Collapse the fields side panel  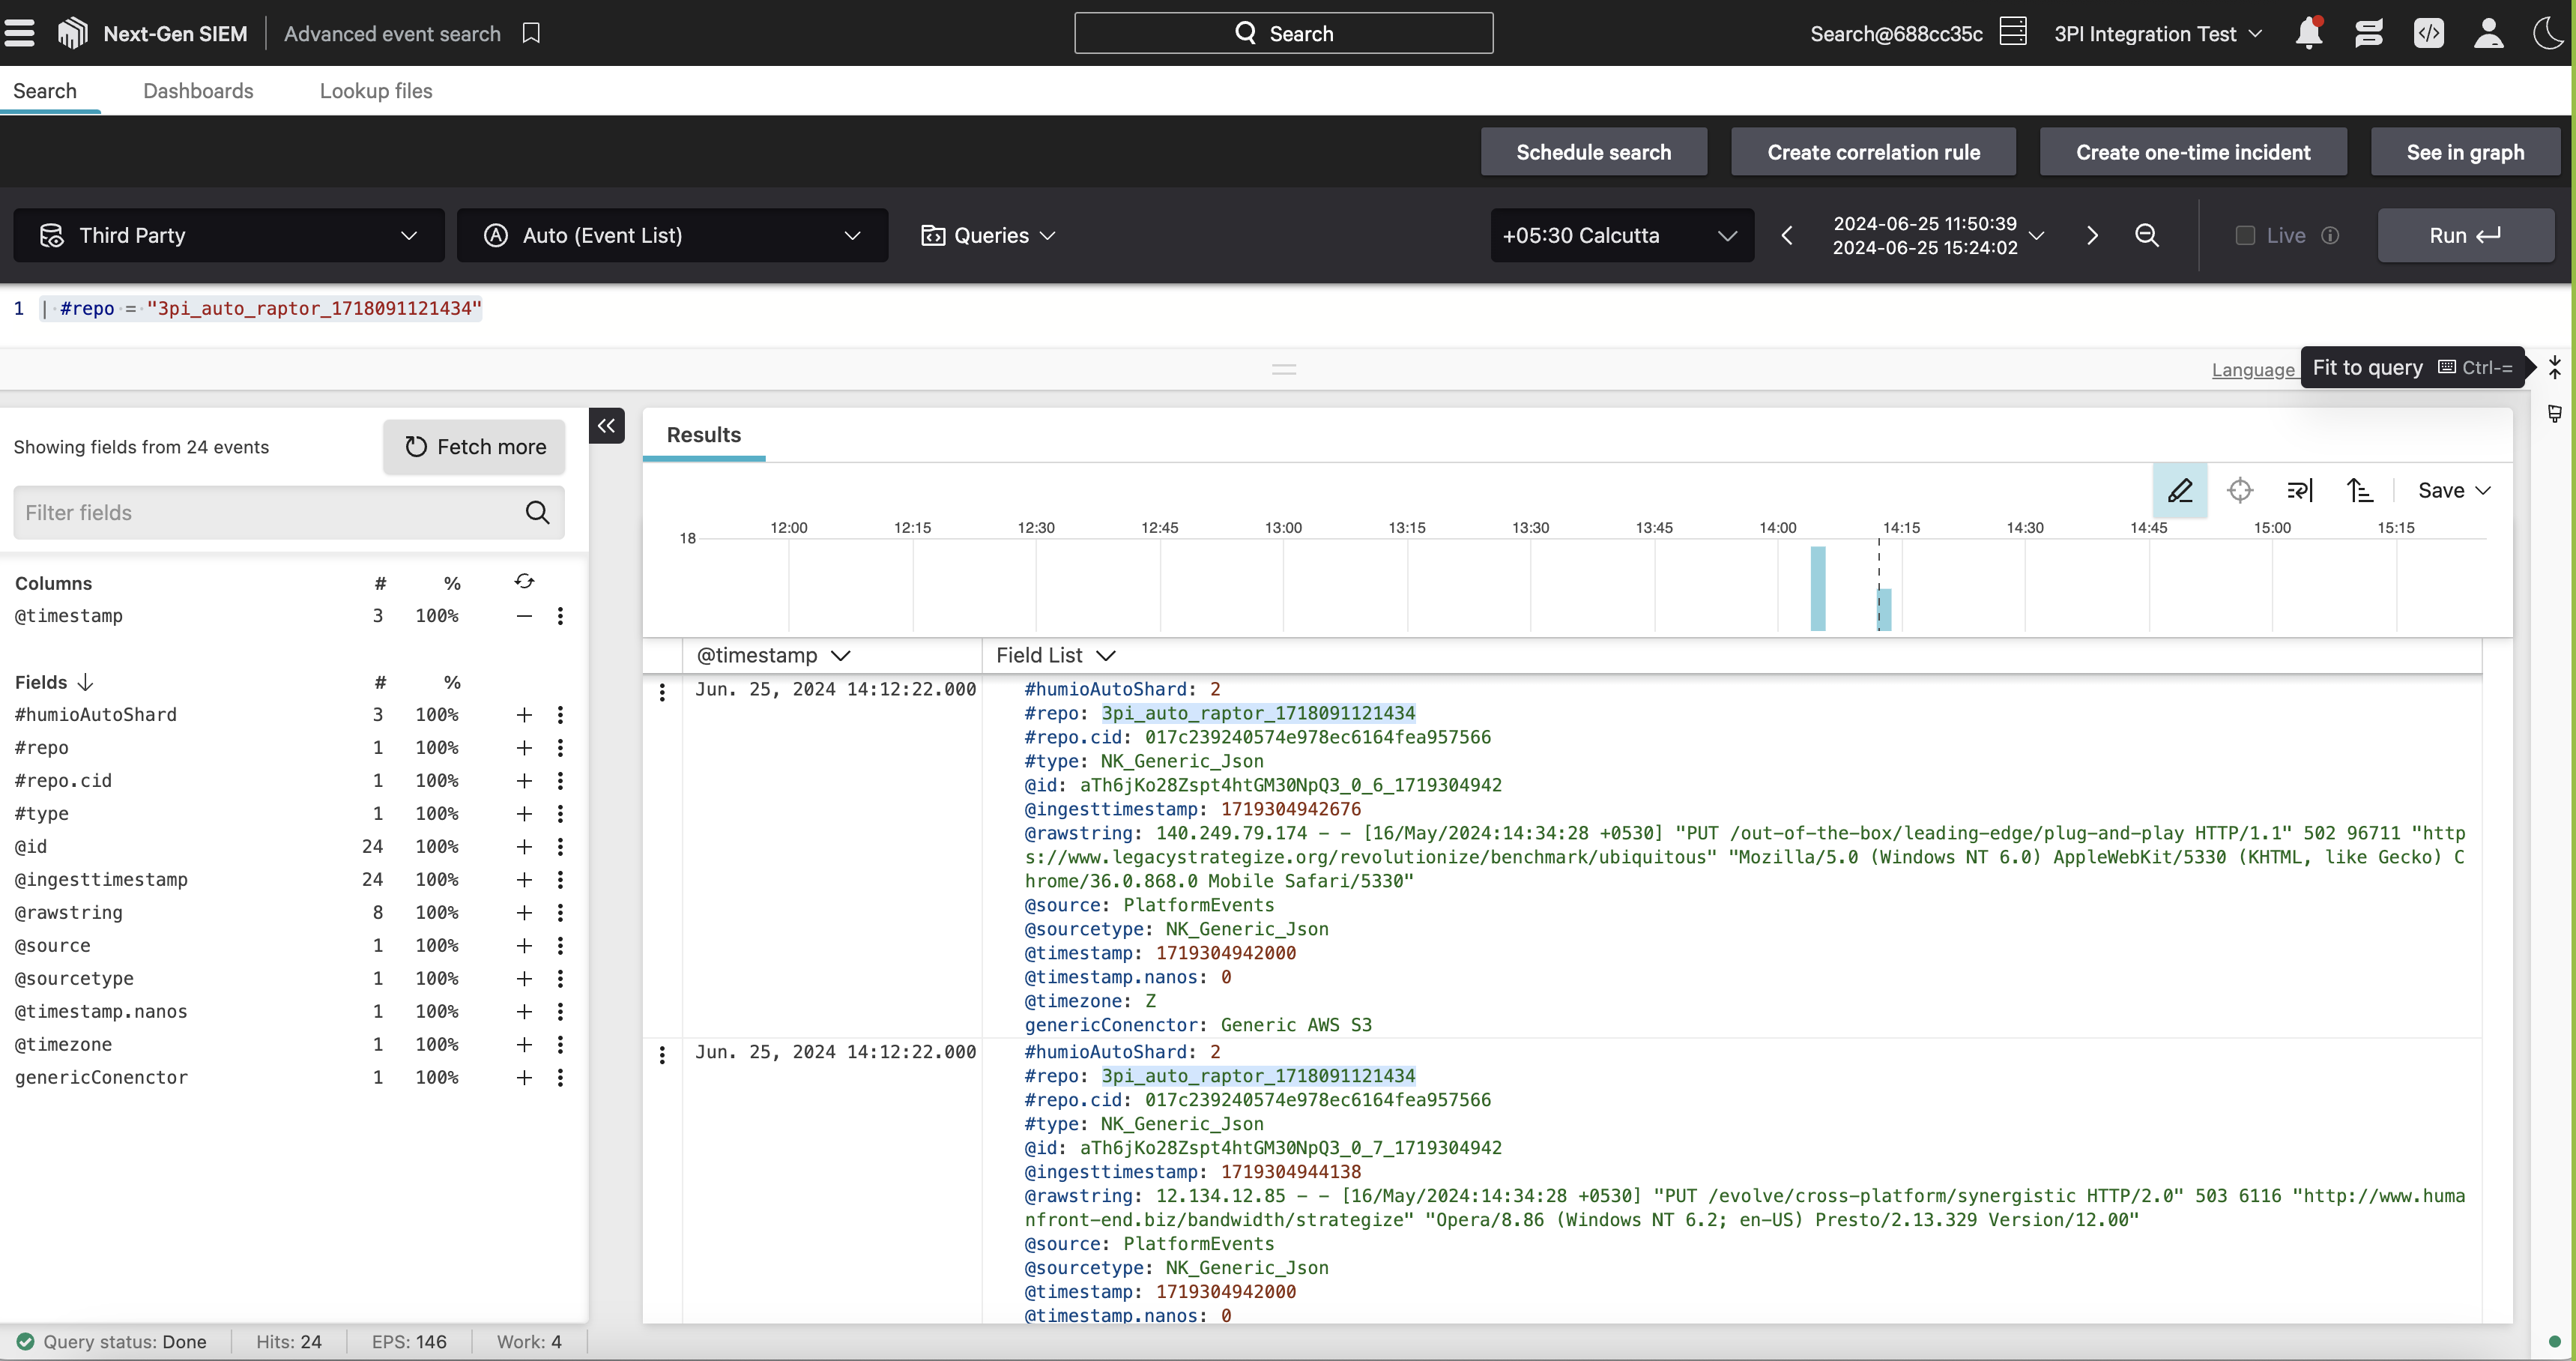(x=606, y=425)
